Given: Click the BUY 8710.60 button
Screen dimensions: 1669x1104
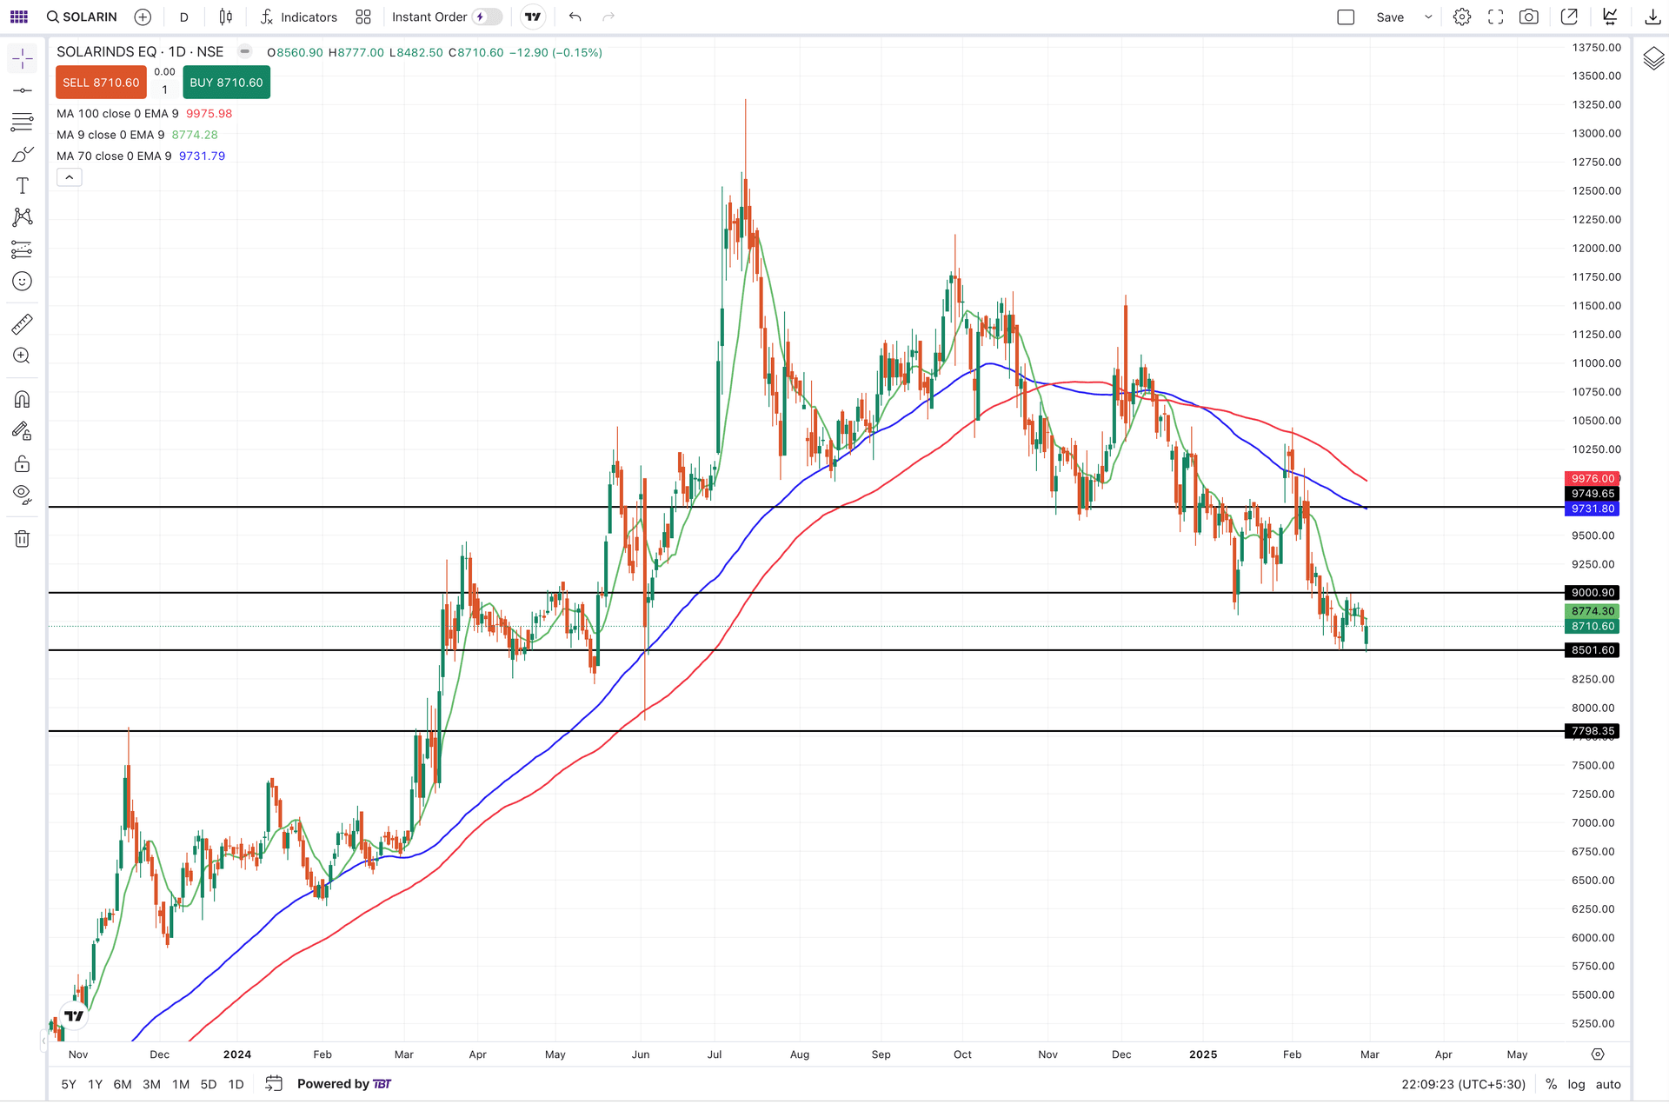Looking at the screenshot, I should click(x=226, y=83).
